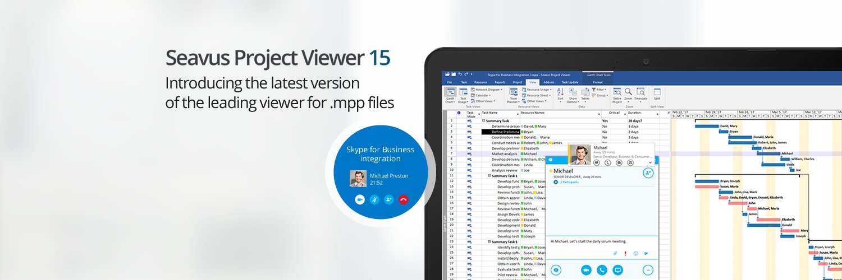
Task: Open the Network Diagram dropdown
Action: point(487,89)
